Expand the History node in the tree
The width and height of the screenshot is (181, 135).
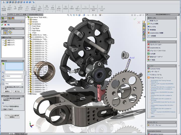pyautogui.click(x=28, y=20)
